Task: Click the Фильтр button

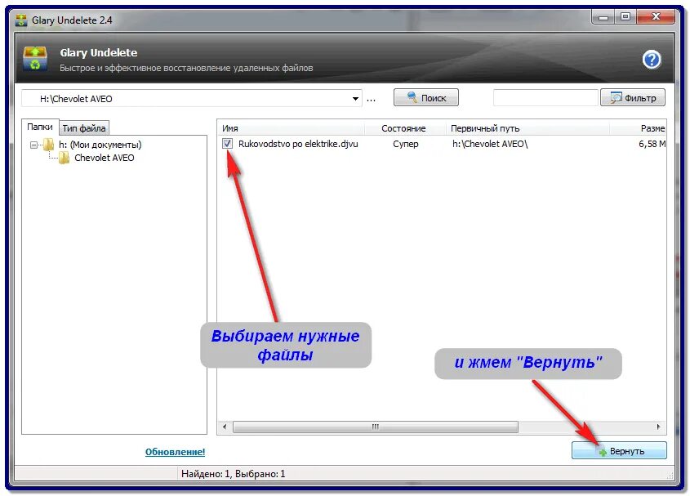Action: coord(633,98)
